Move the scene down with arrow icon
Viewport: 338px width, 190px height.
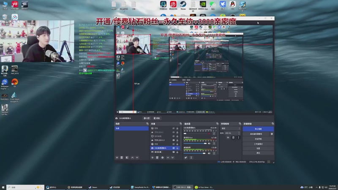click(137, 157)
